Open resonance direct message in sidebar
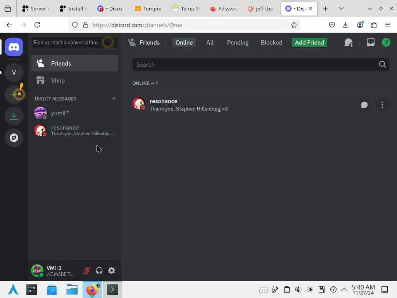 pos(74,130)
